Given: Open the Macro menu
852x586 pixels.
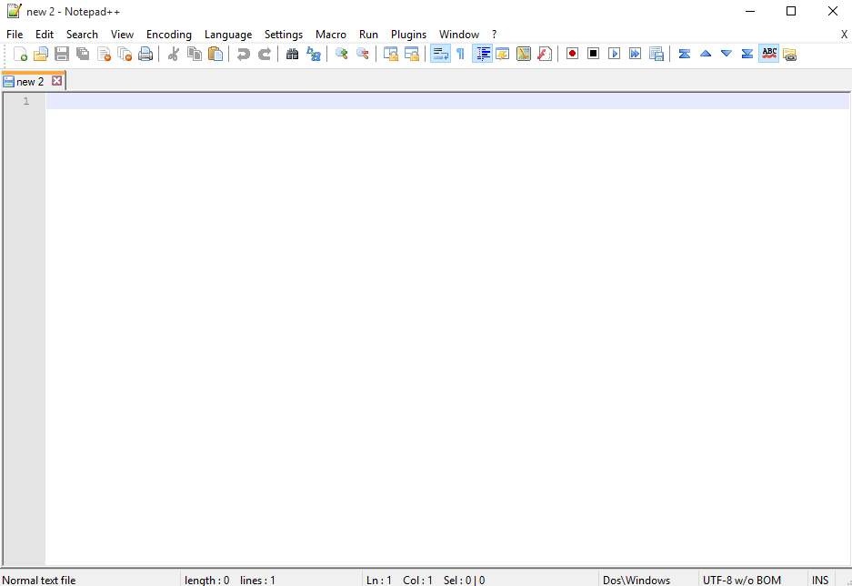Looking at the screenshot, I should click(331, 34).
